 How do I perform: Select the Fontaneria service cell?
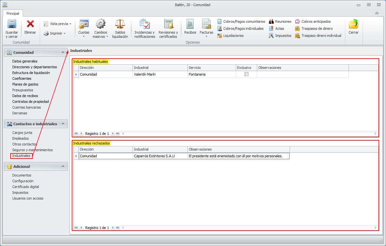[211, 74]
